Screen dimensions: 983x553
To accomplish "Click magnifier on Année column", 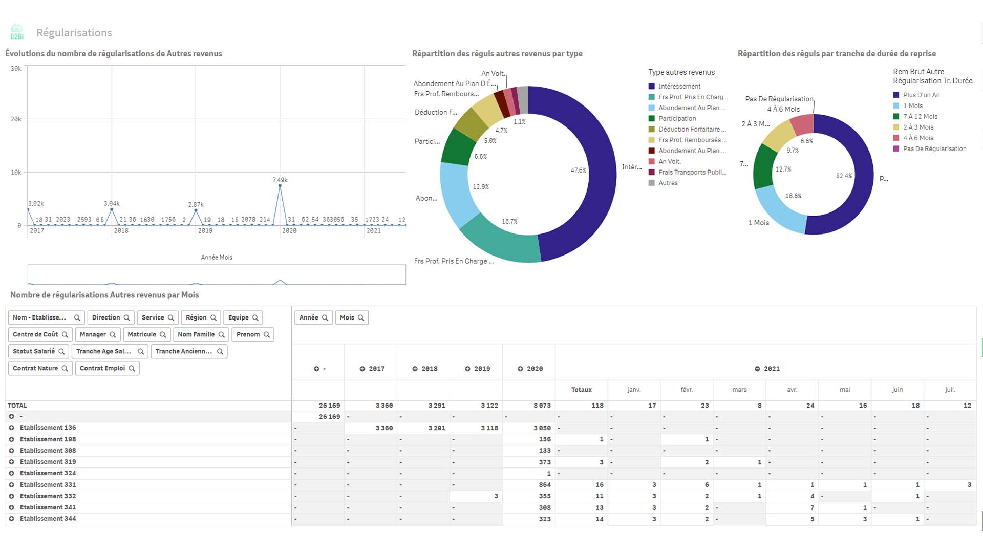I will (x=325, y=318).
